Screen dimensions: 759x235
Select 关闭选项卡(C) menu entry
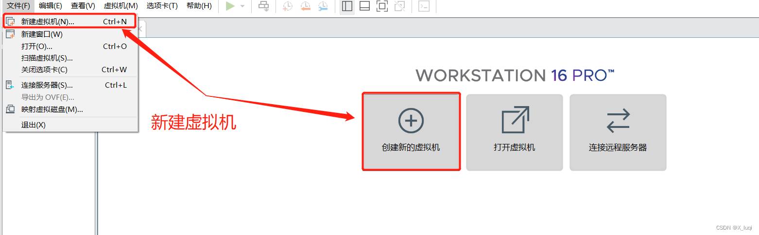(70, 69)
